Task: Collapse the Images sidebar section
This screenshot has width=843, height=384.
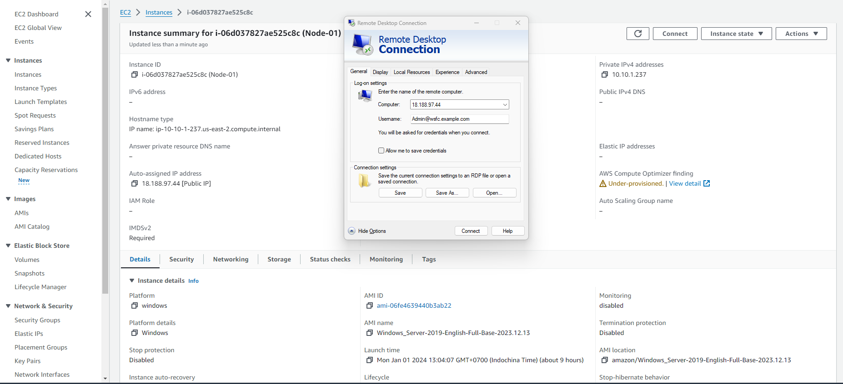Action: point(8,199)
